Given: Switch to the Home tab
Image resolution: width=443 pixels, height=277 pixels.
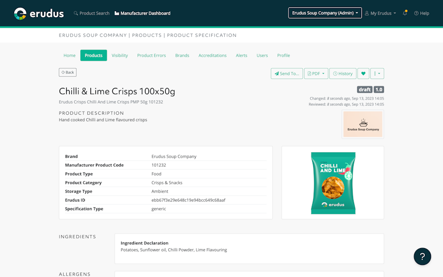Looking at the screenshot, I should [70, 56].
